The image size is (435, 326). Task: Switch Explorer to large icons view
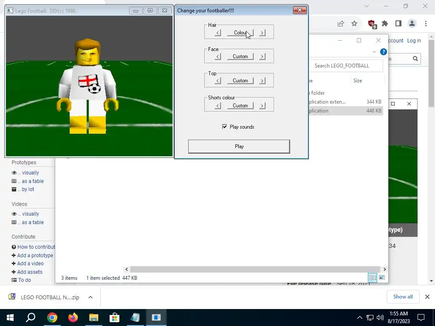(382, 278)
